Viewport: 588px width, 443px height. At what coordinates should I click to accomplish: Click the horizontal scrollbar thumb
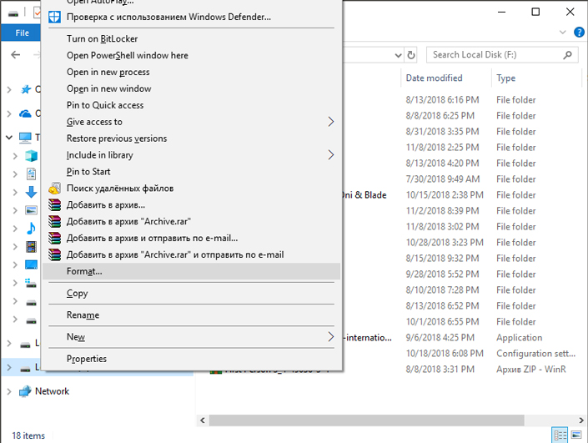[x=366, y=420]
